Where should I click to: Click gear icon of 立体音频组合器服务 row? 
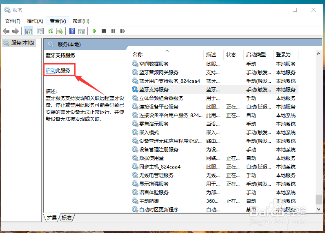(x=135, y=98)
